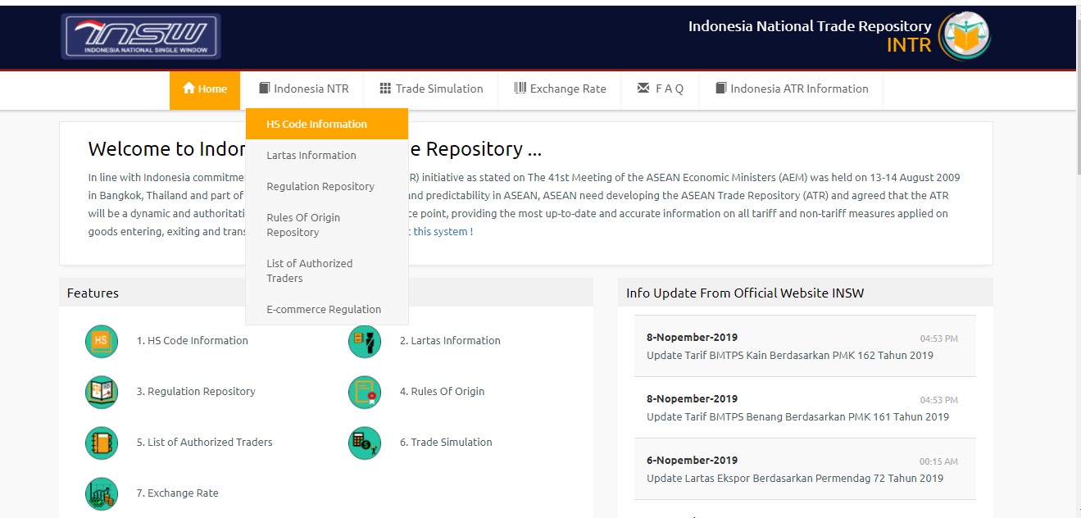Viewport: 1081px width, 518px height.
Task: Click the Trade Simulation calculator icon
Action: pyautogui.click(x=365, y=443)
